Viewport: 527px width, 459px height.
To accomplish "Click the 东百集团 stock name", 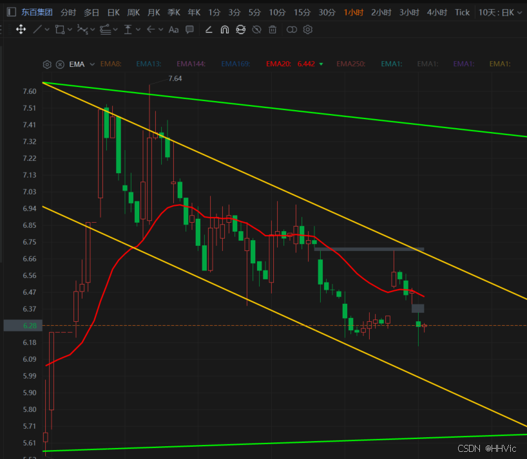I will [x=37, y=13].
